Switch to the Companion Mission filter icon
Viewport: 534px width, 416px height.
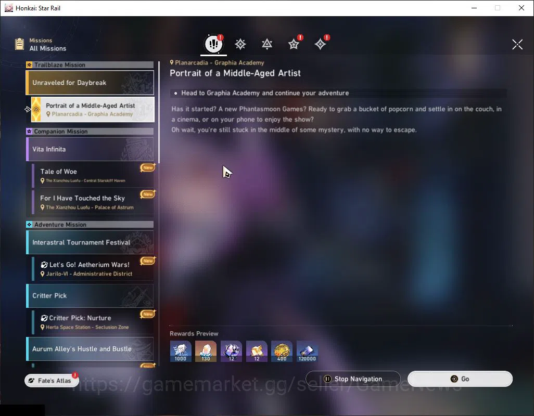click(x=266, y=44)
